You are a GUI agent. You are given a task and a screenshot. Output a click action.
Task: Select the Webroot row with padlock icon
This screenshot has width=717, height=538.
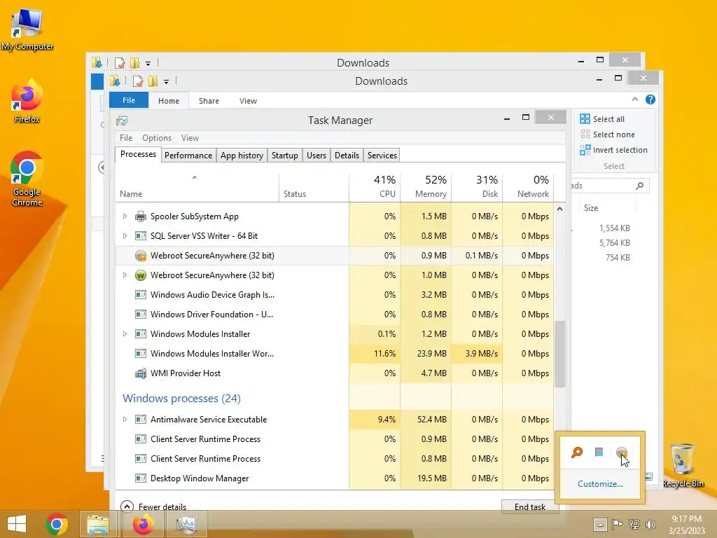coord(334,256)
